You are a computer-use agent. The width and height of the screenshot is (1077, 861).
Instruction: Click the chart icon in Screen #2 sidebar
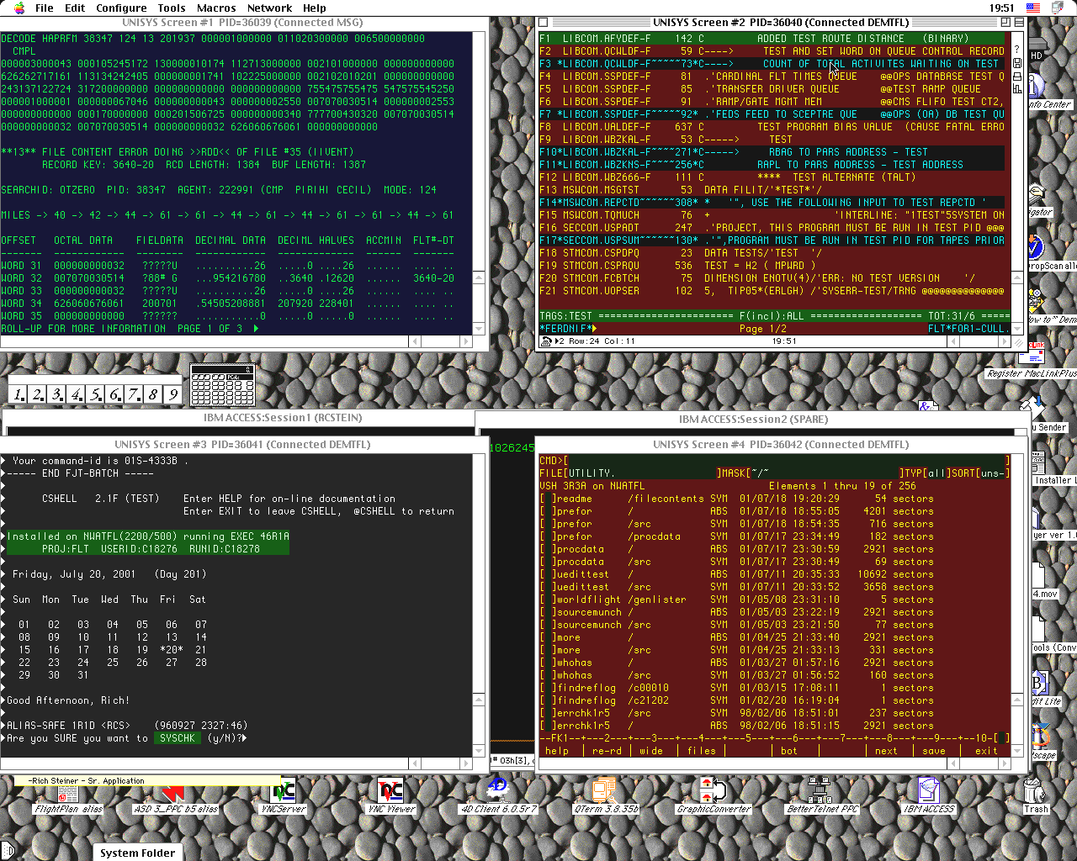coord(1016,89)
